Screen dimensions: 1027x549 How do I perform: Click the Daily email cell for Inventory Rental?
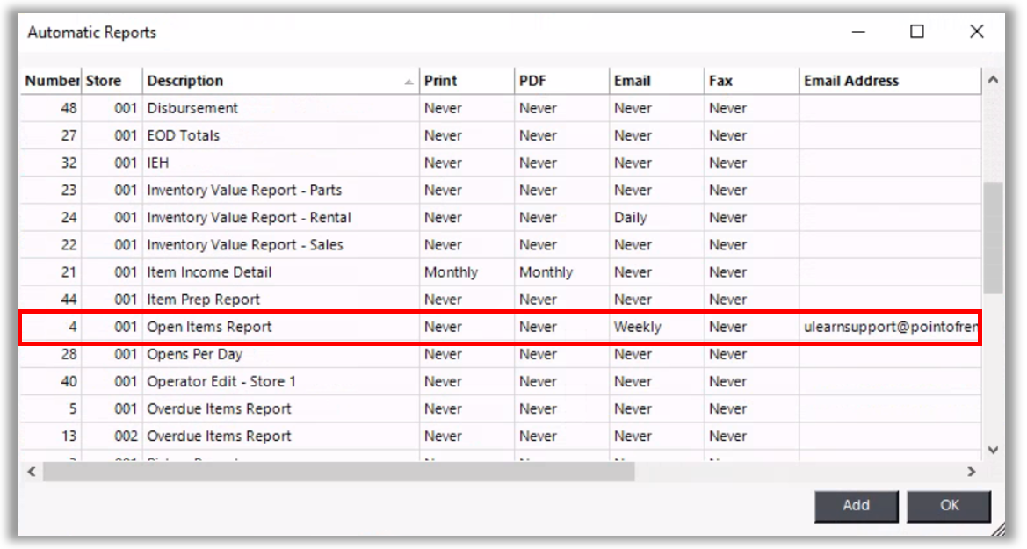[x=631, y=218]
